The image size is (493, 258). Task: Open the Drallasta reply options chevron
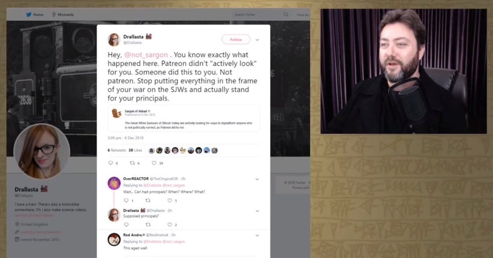[x=258, y=211]
